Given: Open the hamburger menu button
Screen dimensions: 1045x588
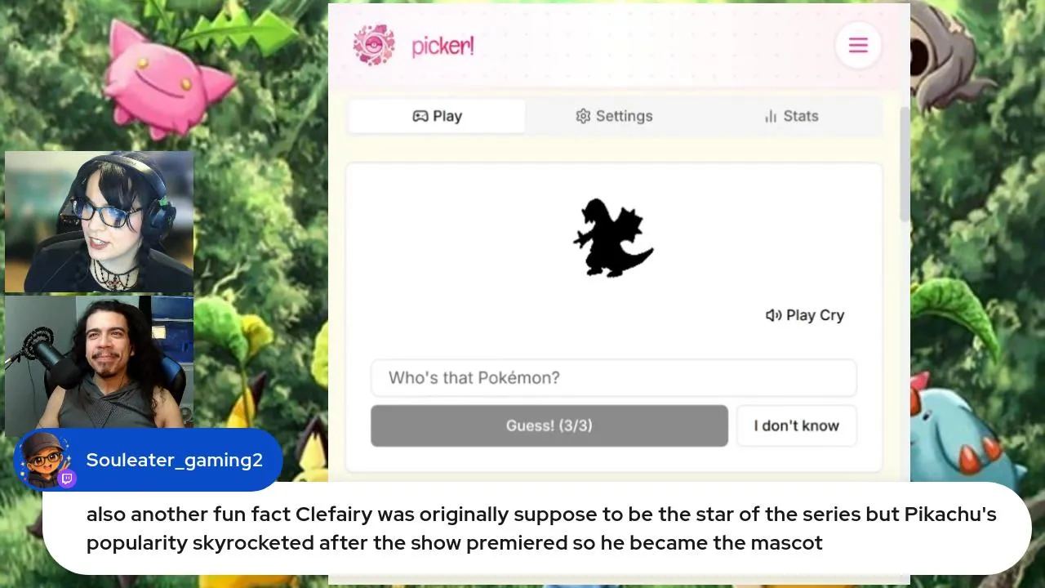Looking at the screenshot, I should pyautogui.click(x=857, y=46).
